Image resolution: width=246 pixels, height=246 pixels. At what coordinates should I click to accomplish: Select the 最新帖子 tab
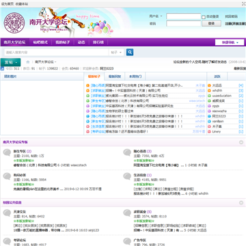tap(94, 77)
